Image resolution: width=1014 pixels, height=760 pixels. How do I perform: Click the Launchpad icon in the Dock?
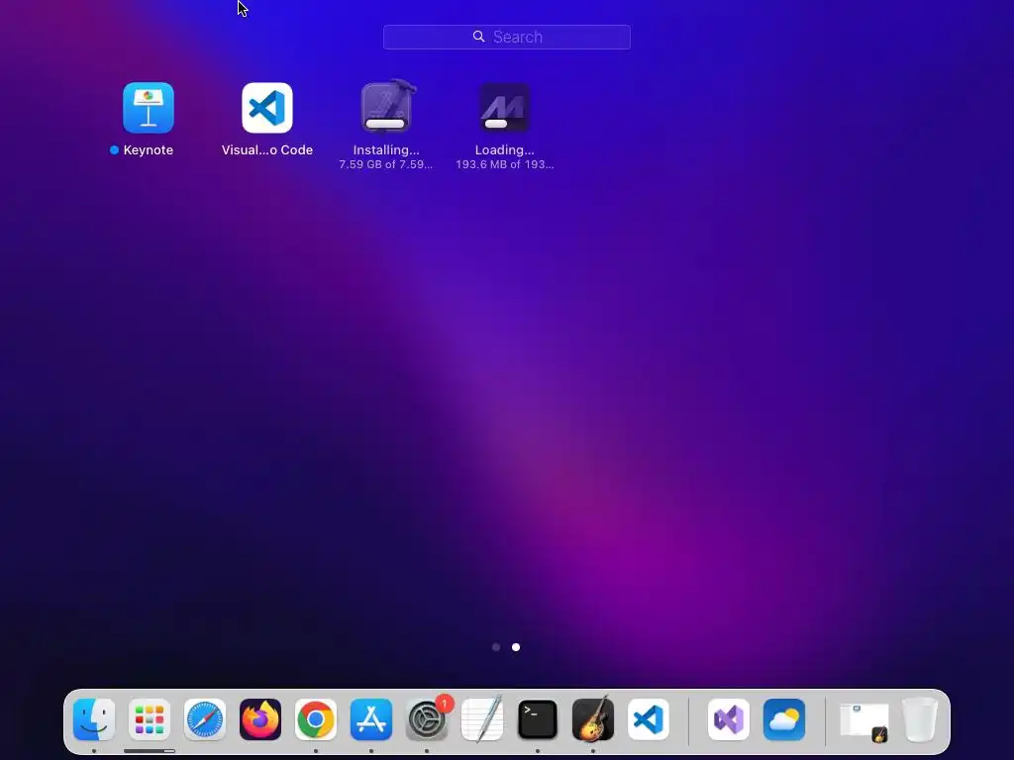pyautogui.click(x=150, y=719)
